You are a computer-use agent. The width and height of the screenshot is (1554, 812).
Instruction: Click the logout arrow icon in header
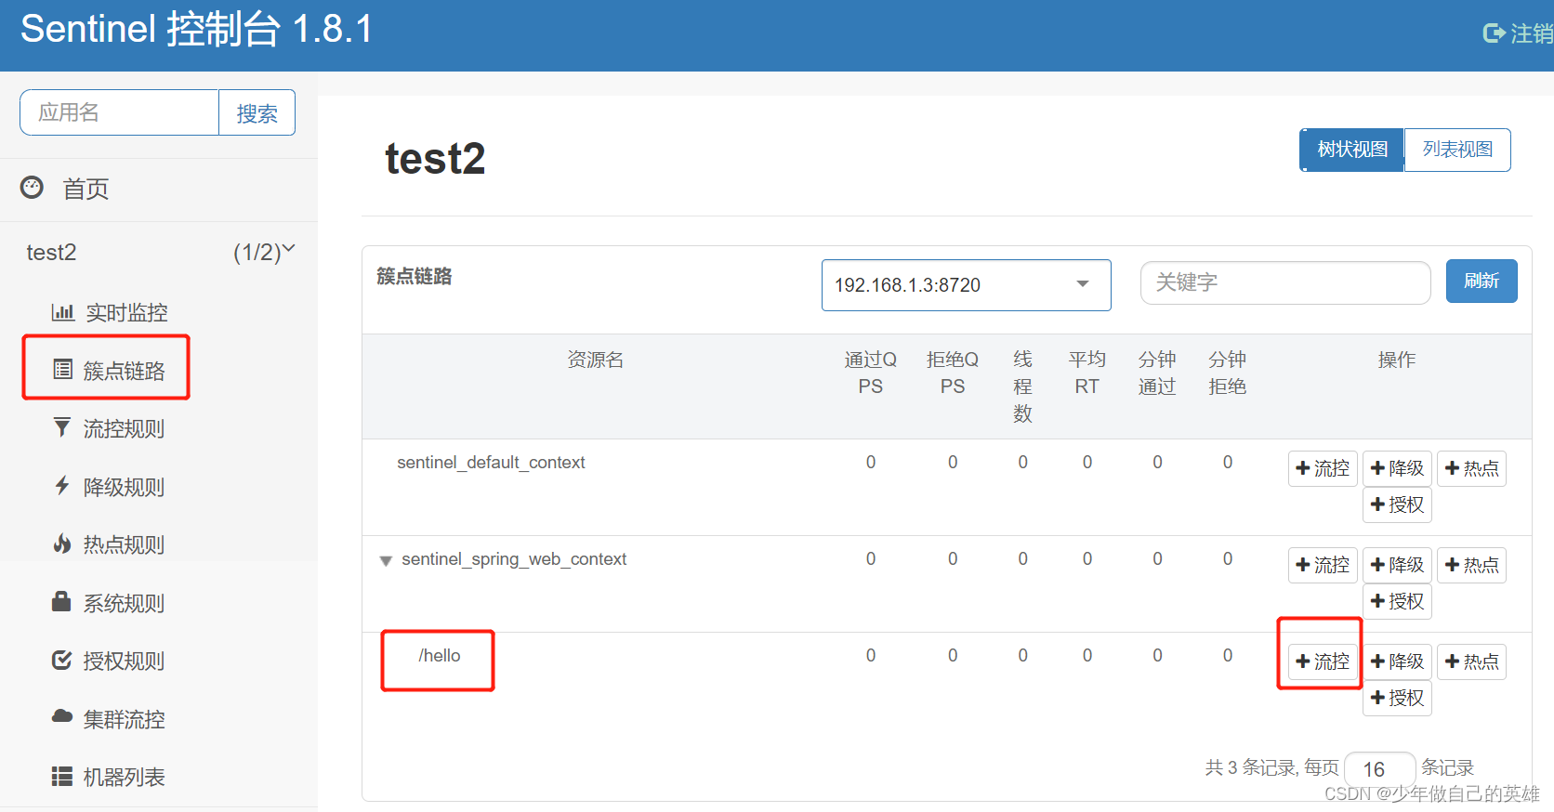(x=1494, y=33)
